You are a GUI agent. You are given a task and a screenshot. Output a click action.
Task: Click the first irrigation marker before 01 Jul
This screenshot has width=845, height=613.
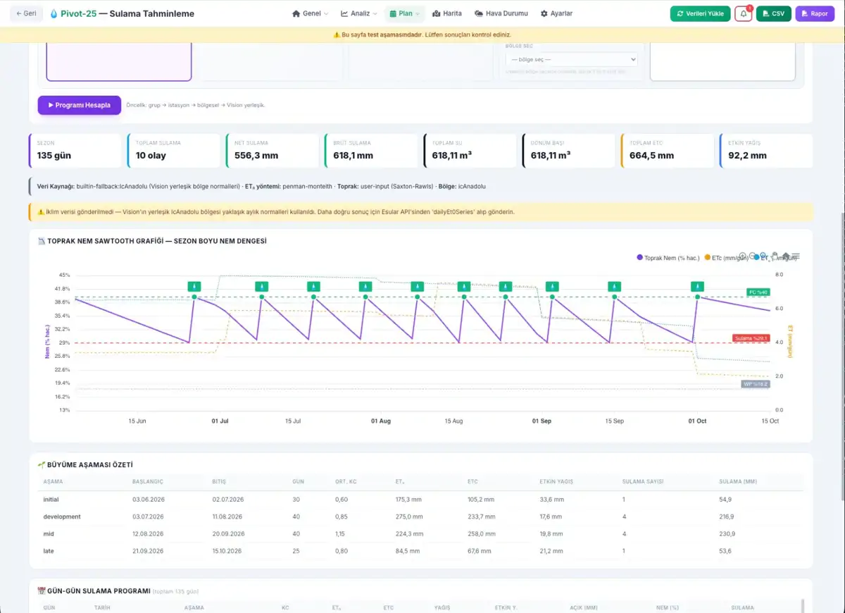tap(194, 286)
